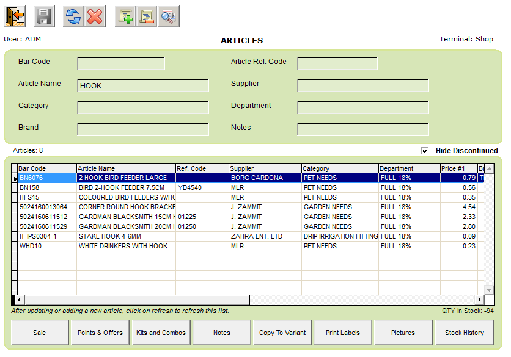Click the Kits and Combos button
The height and width of the screenshot is (357, 511).
pos(161,333)
